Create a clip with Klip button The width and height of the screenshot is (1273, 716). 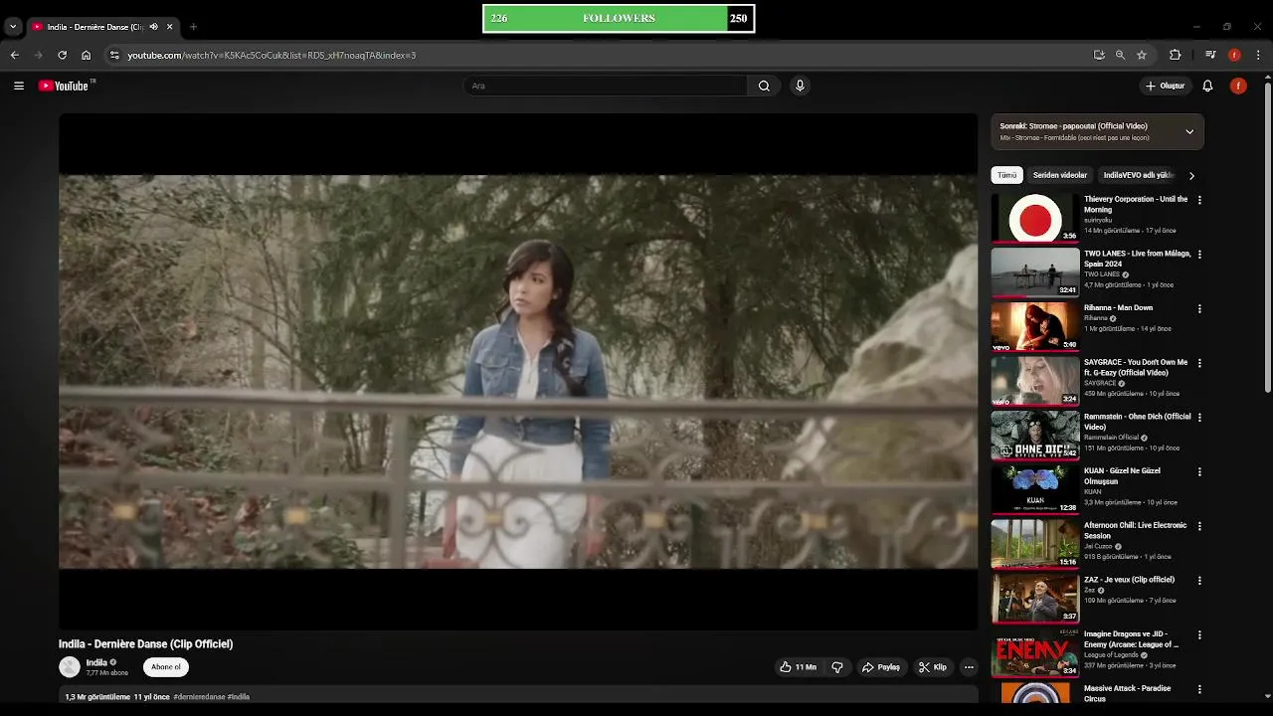933,667
